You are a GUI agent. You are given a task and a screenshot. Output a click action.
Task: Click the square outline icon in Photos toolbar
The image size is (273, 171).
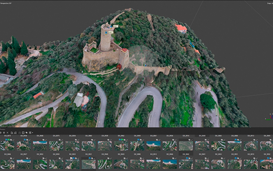pos(23,133)
